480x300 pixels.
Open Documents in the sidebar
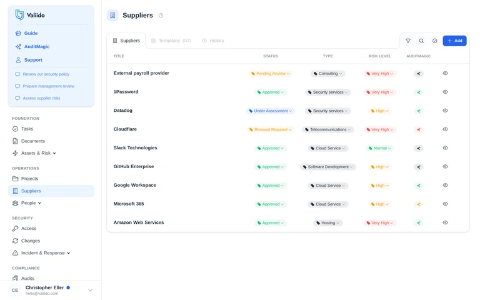pyautogui.click(x=29, y=141)
